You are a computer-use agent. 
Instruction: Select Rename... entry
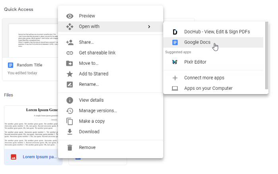111,84
